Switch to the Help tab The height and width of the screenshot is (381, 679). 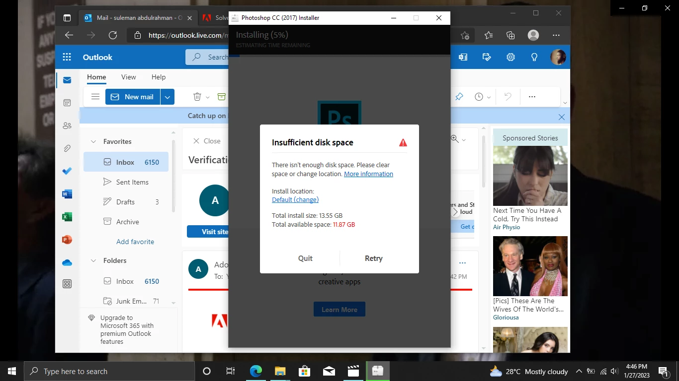click(159, 77)
